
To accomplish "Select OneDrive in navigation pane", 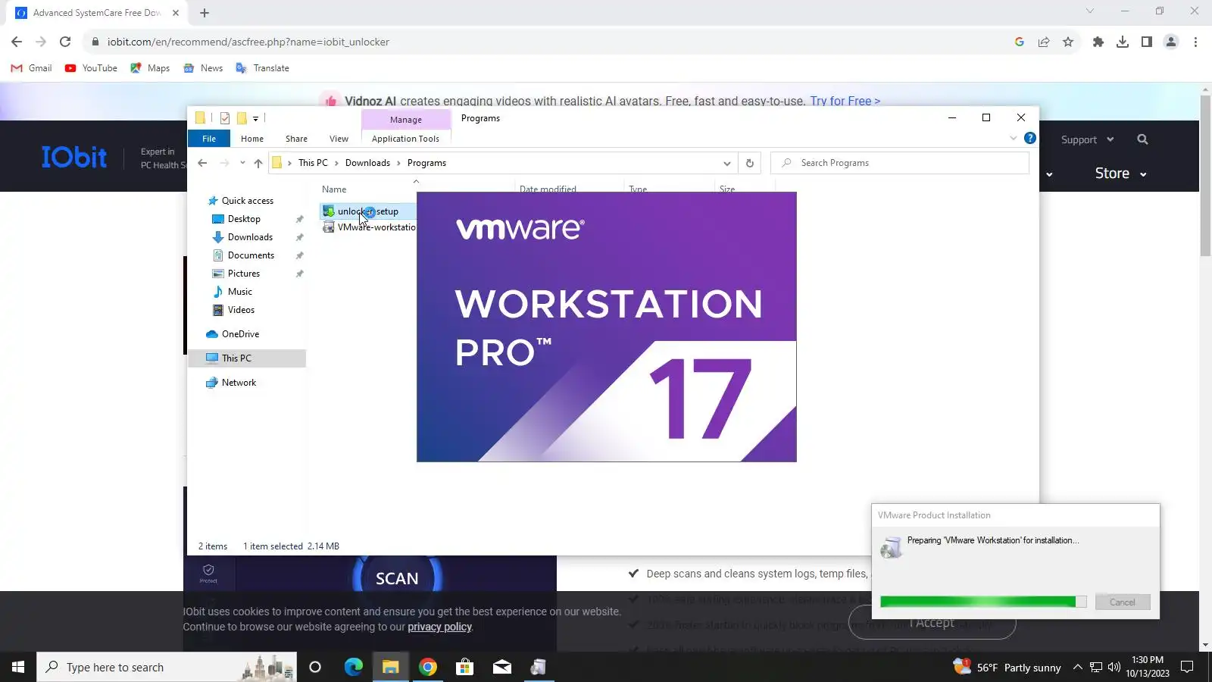I will [240, 334].
